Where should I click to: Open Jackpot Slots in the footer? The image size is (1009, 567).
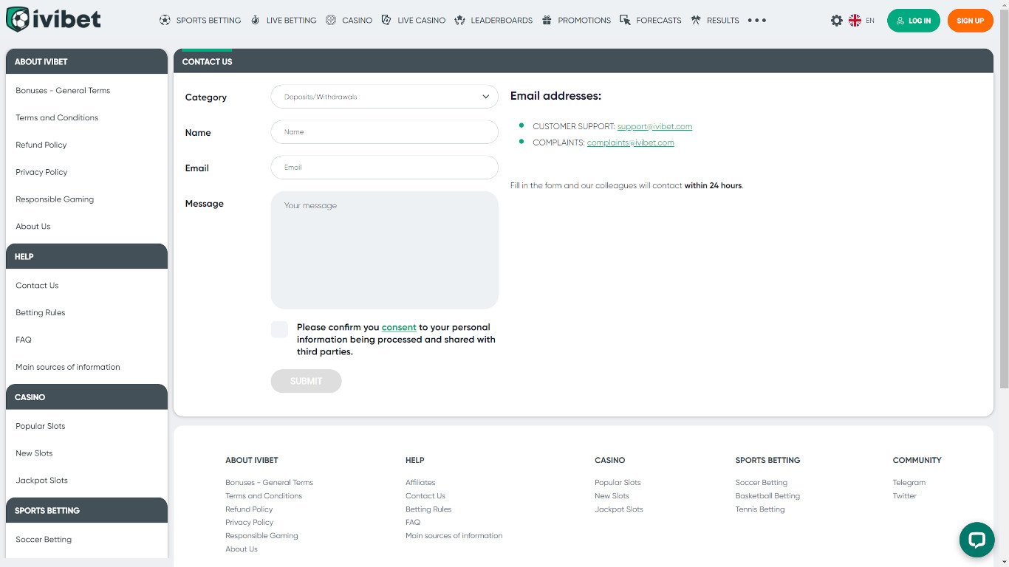click(x=619, y=509)
